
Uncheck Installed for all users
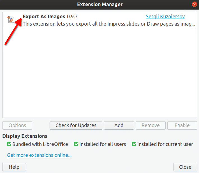76,144
